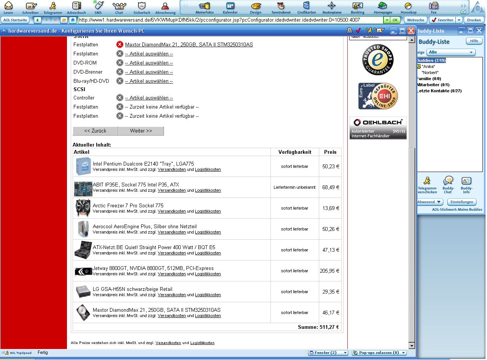Click the AOL Startseite button
487x360 pixels.
pyautogui.click(x=15, y=20)
